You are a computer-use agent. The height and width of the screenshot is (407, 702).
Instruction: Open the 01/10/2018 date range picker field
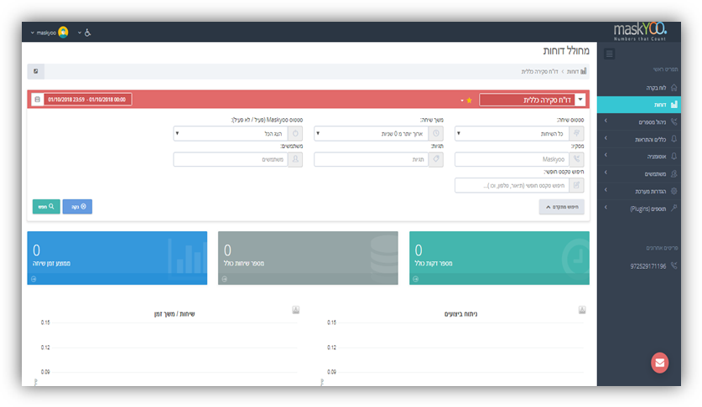point(87,100)
